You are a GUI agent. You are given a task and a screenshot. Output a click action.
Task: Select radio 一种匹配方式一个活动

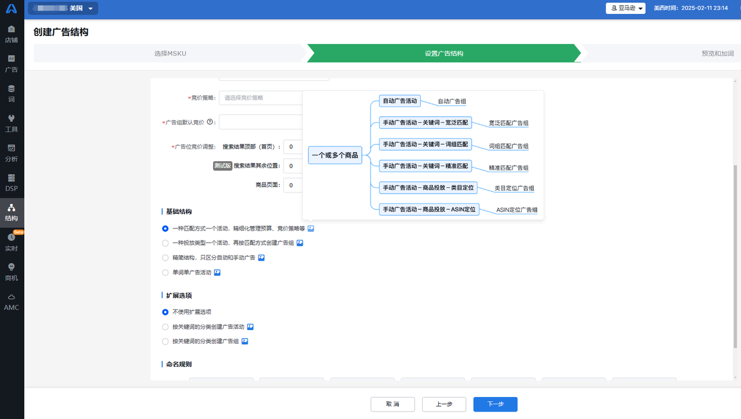pyautogui.click(x=166, y=228)
